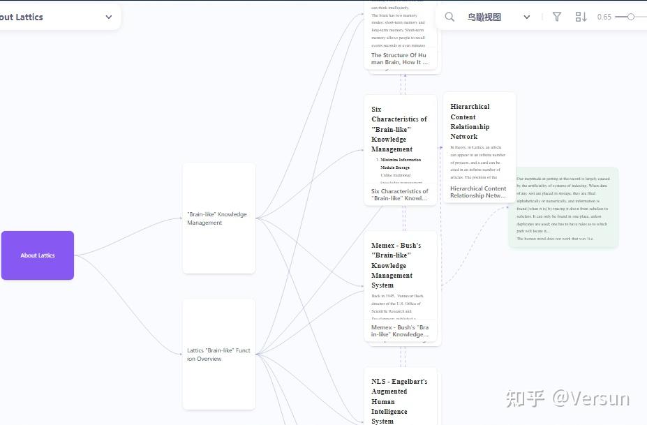The image size is (647, 425).
Task: Open the Hierarchical Content Relationship Network card
Action: (479, 147)
